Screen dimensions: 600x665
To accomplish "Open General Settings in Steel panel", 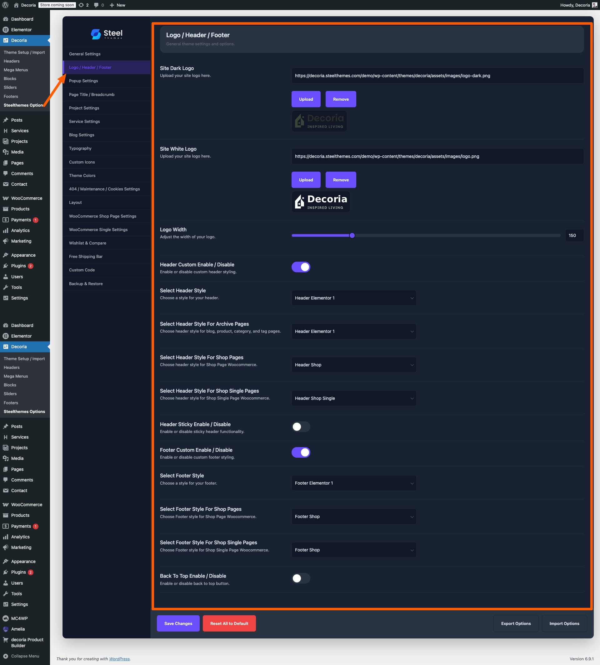I will (107, 54).
